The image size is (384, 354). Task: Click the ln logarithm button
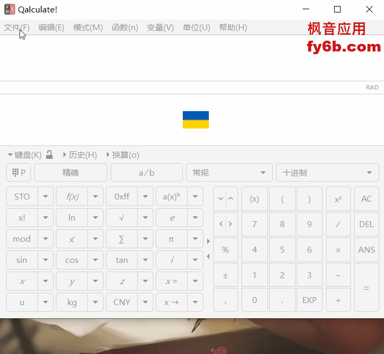tap(72, 217)
